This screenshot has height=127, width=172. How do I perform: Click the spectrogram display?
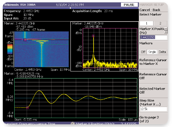coord(42,49)
